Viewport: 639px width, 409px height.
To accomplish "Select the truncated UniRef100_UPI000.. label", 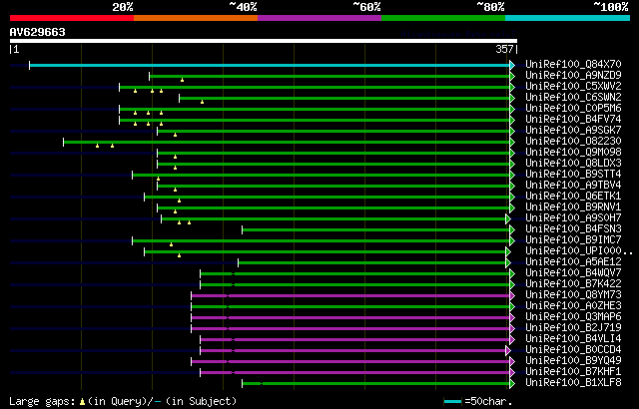I will 579,251.
